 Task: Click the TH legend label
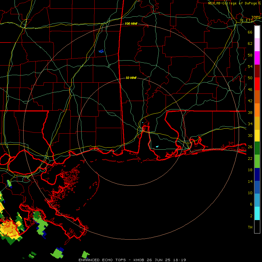[x=250, y=227]
